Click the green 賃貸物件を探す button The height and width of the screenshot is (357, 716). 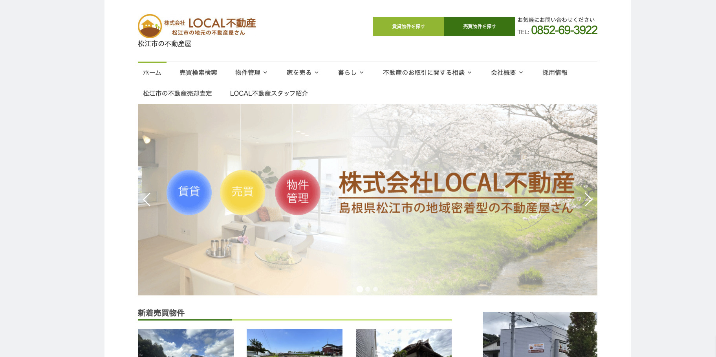[x=408, y=26]
